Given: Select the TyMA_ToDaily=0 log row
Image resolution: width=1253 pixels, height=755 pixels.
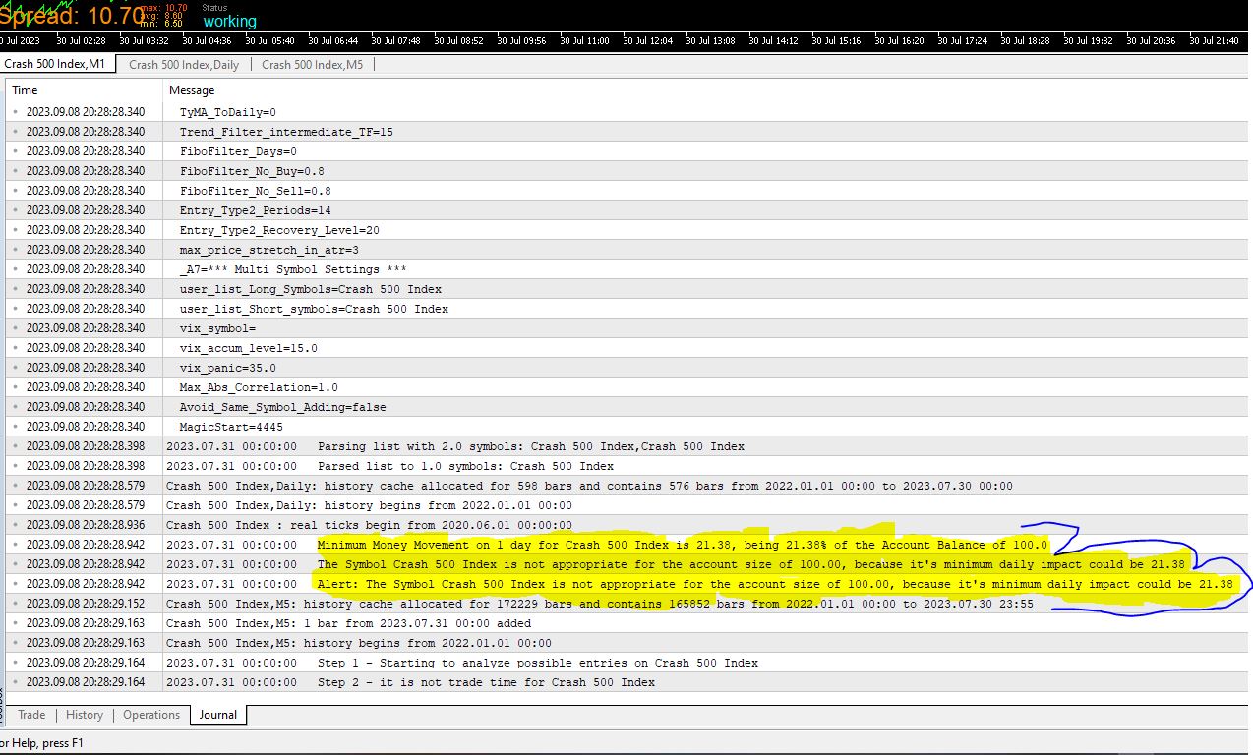Looking at the screenshot, I should click(627, 112).
